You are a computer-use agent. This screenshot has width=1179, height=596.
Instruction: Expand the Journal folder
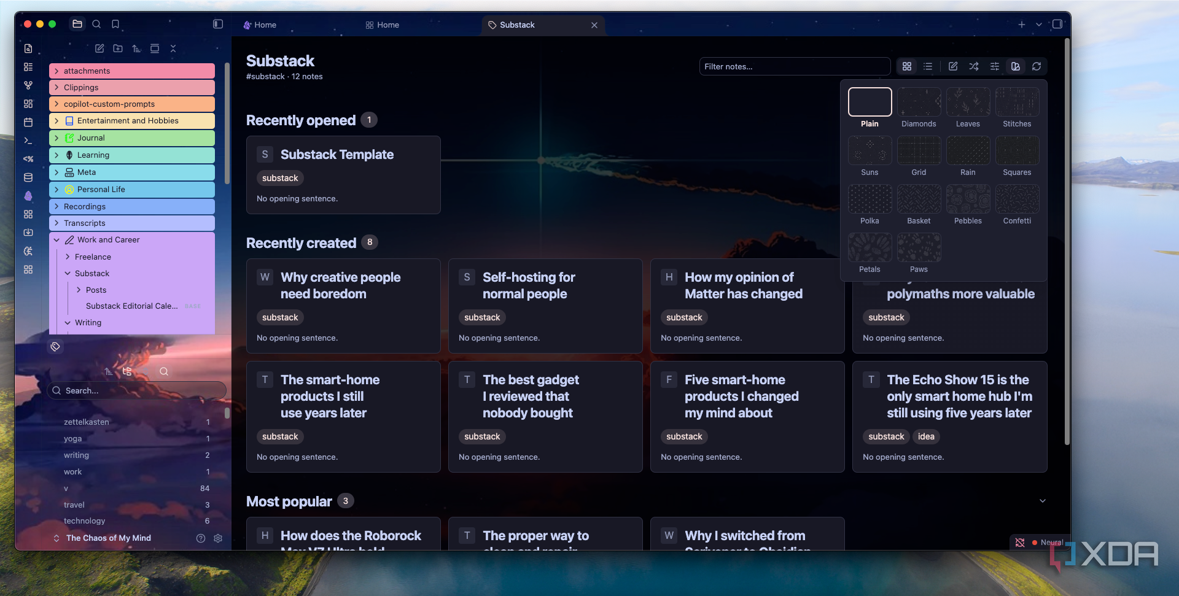56,138
